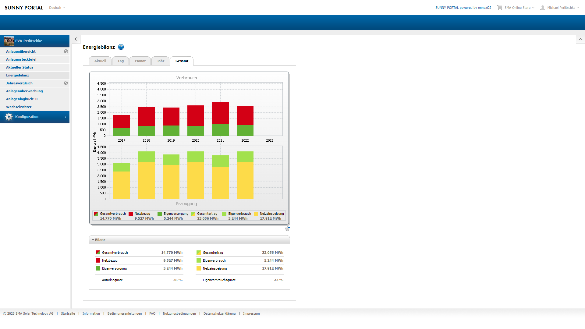Switch to the Monat tab
Viewport: 585px width, 329px height.
[x=140, y=61]
